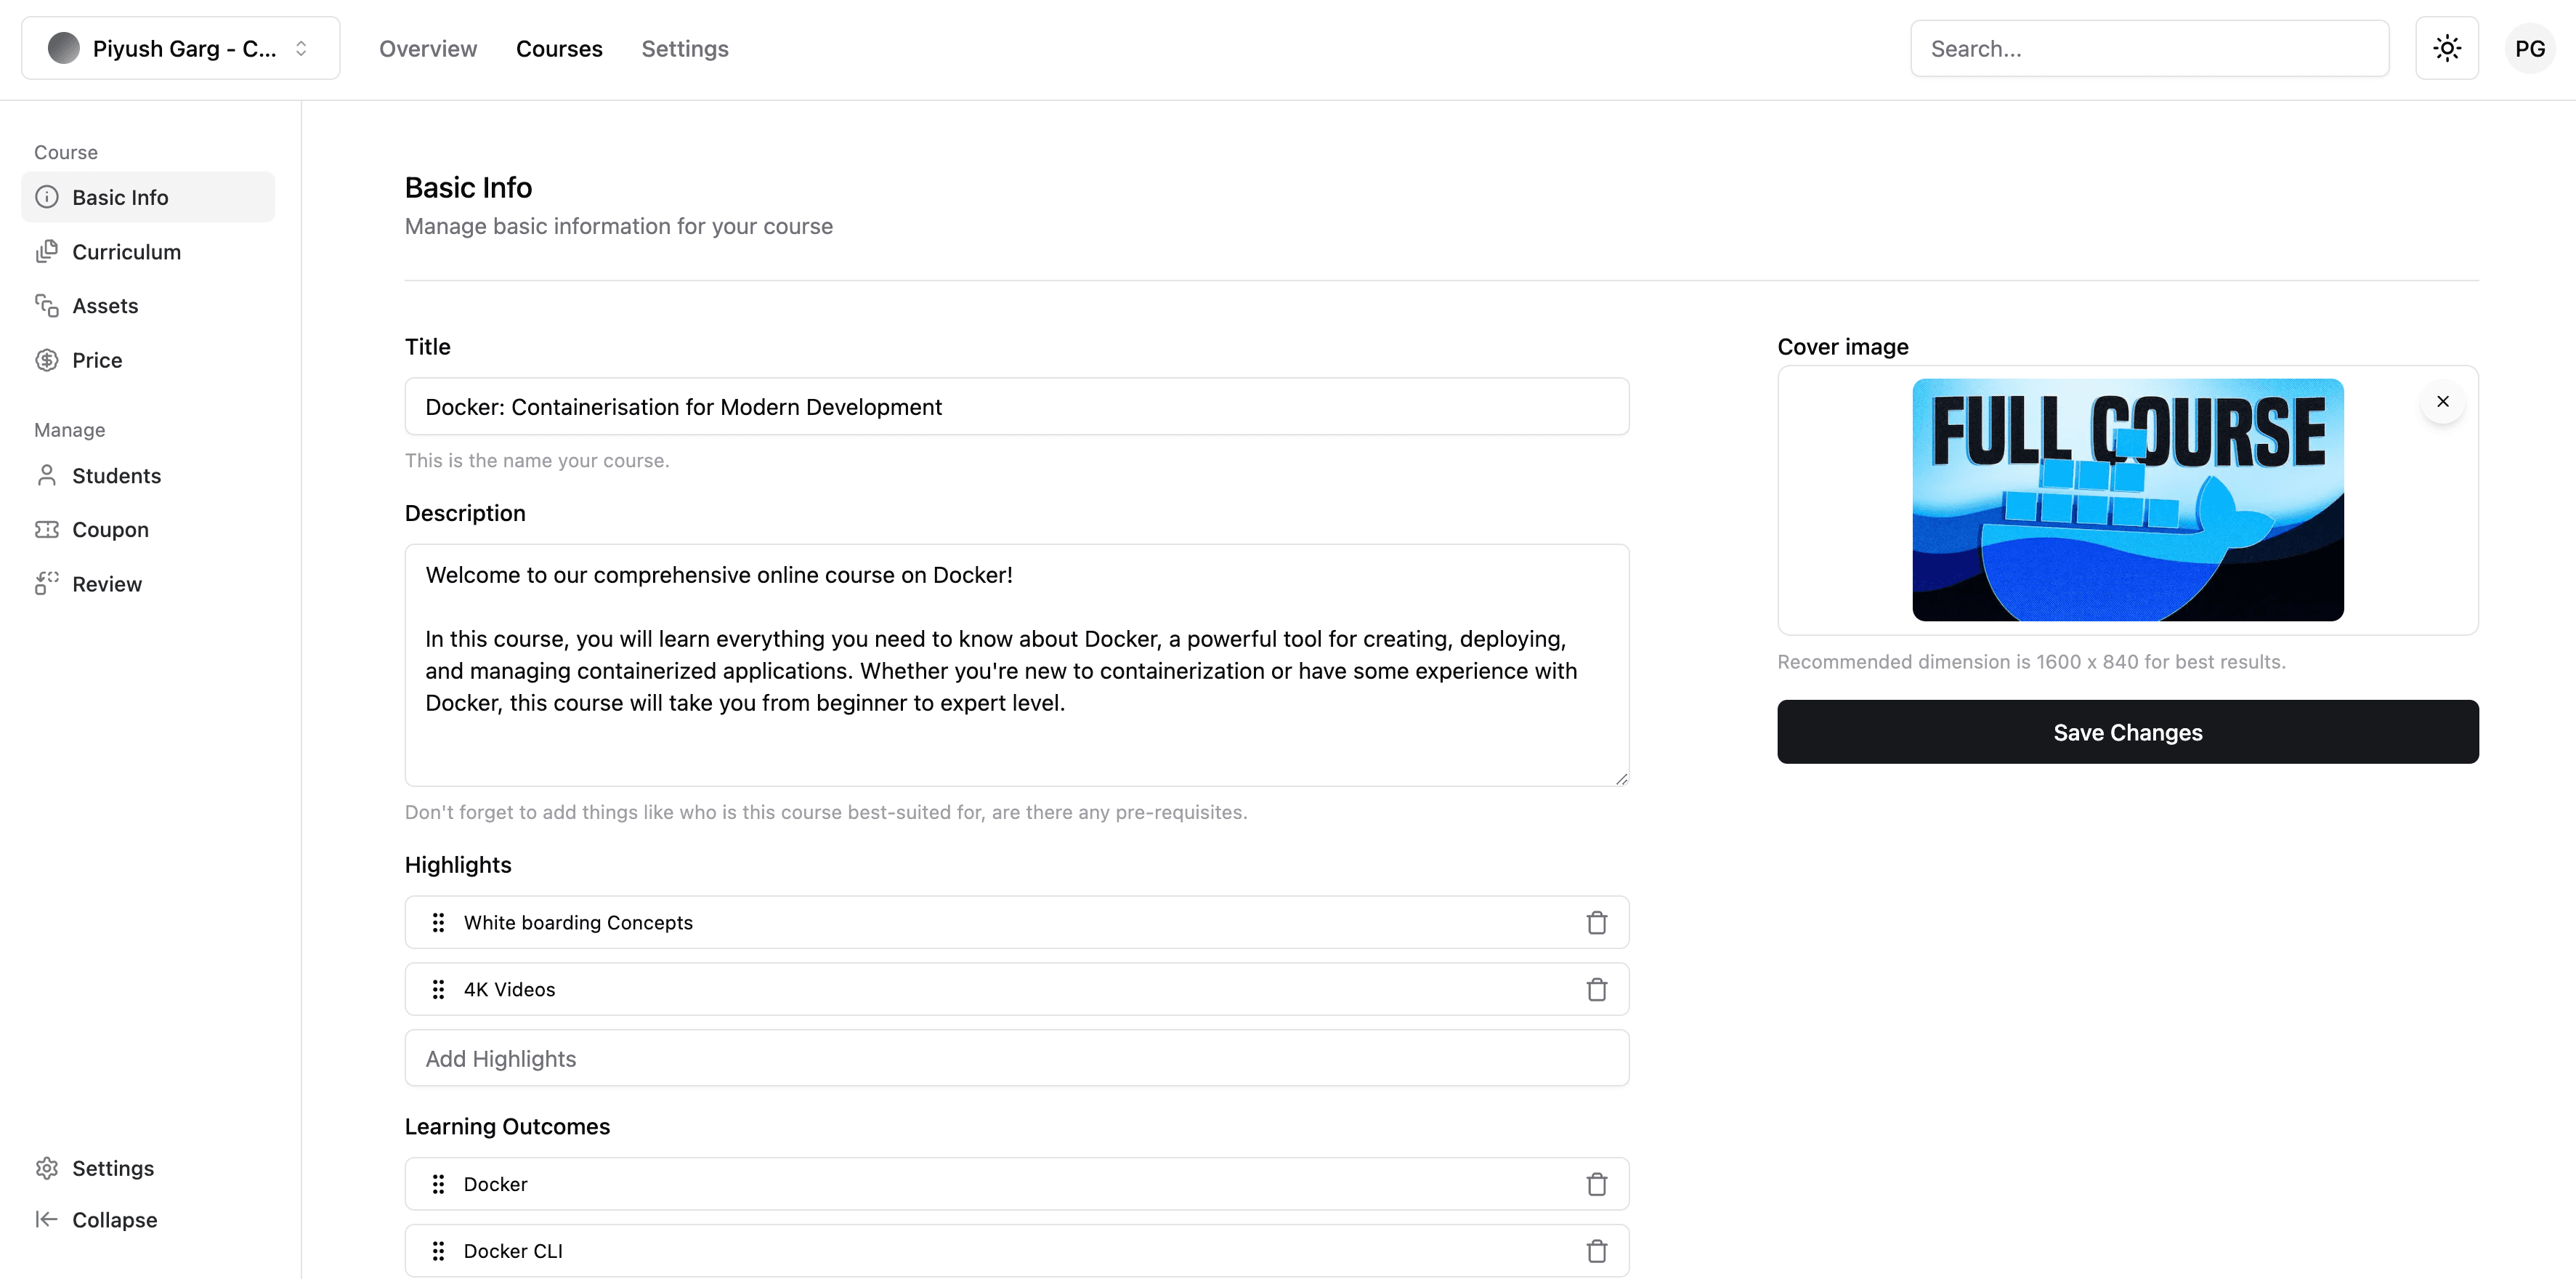This screenshot has width=2576, height=1279.
Task: Open the PG user avatar menu
Action: click(x=2529, y=48)
